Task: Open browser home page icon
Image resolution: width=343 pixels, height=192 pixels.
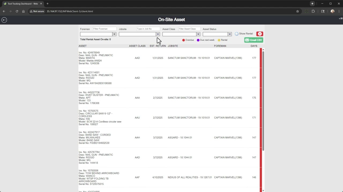Action: 23,11
